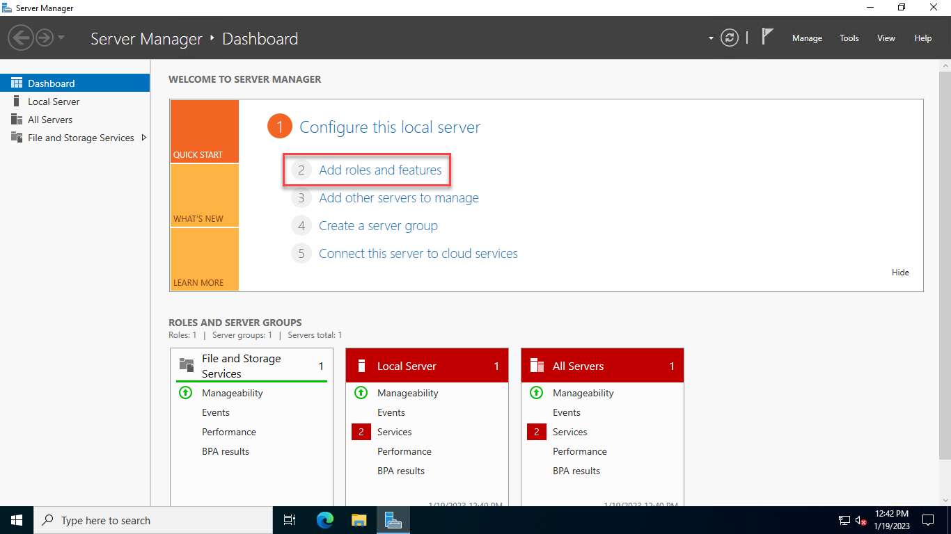Click the forward navigation arrow
Screen dimensions: 951x534
point(45,38)
